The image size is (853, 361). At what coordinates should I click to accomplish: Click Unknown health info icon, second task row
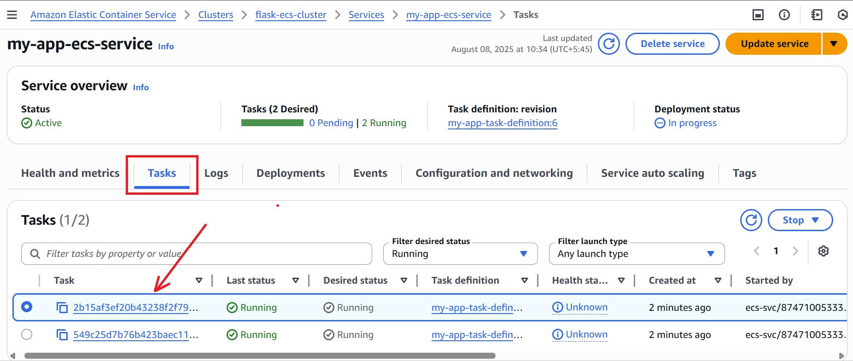557,335
